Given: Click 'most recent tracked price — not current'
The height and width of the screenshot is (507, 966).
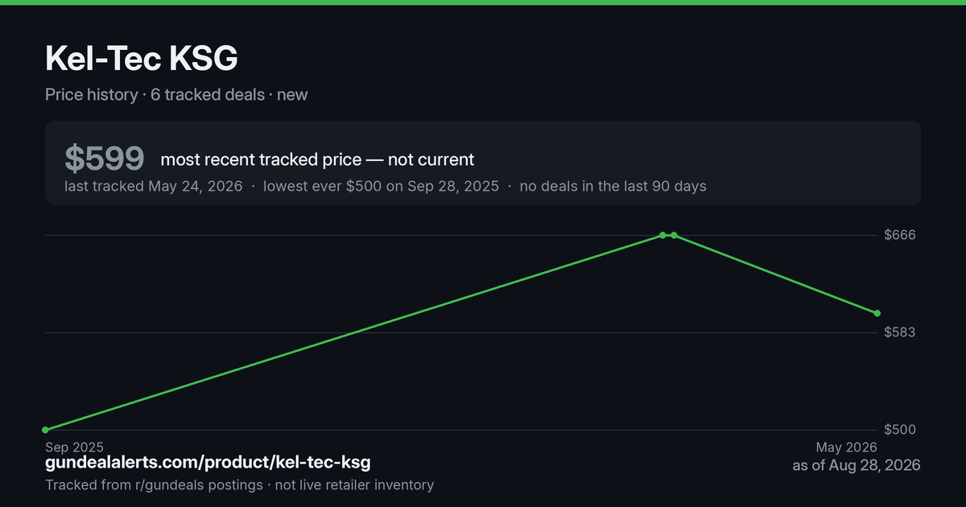Looking at the screenshot, I should tap(317, 159).
